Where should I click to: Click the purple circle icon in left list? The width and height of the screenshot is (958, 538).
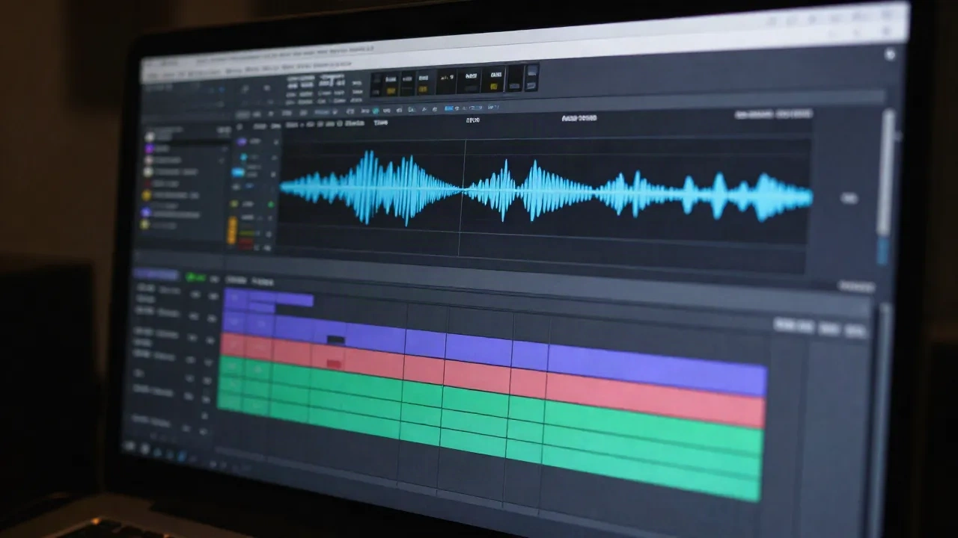pyautogui.click(x=148, y=149)
